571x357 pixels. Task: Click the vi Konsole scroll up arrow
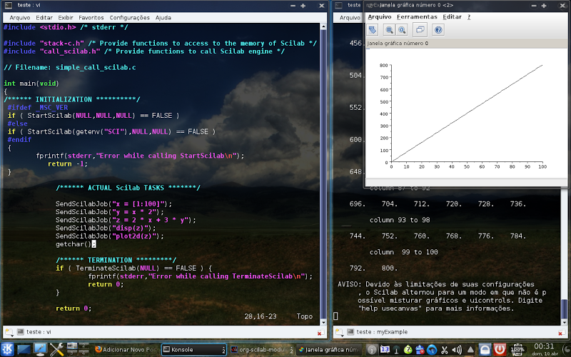pos(323,26)
